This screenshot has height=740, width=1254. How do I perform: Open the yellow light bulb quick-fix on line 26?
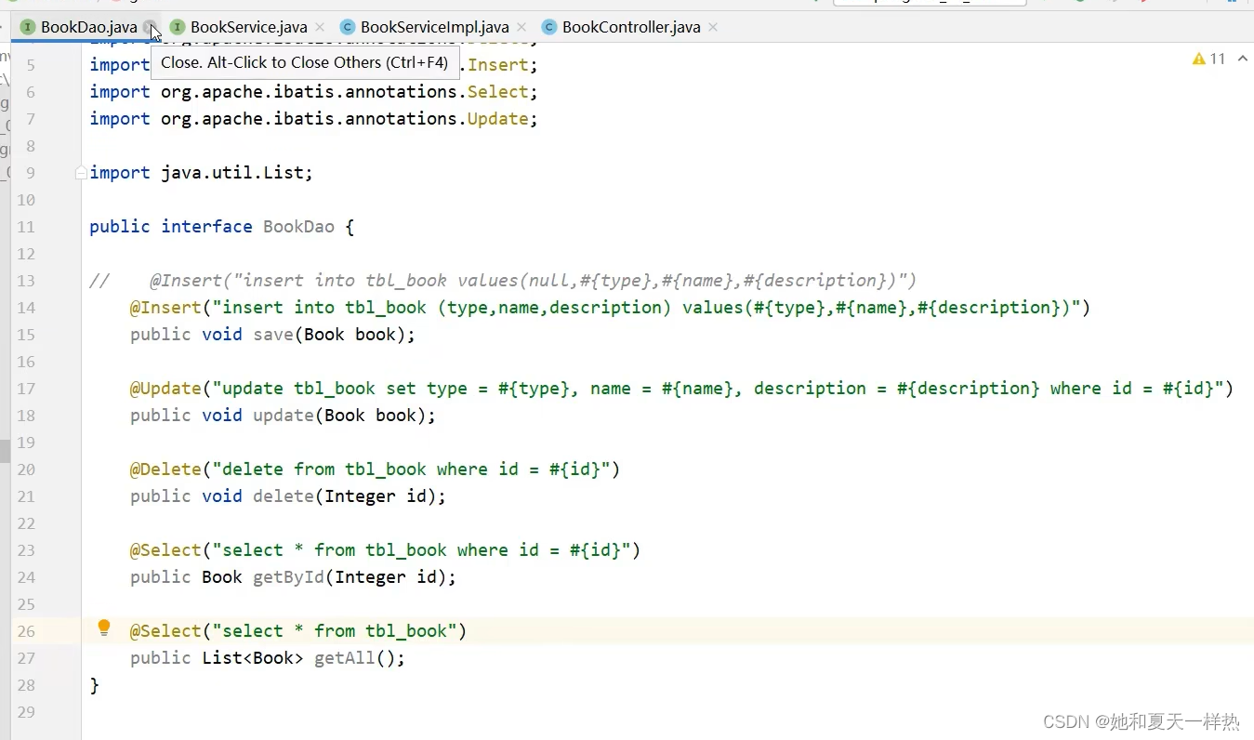point(104,628)
